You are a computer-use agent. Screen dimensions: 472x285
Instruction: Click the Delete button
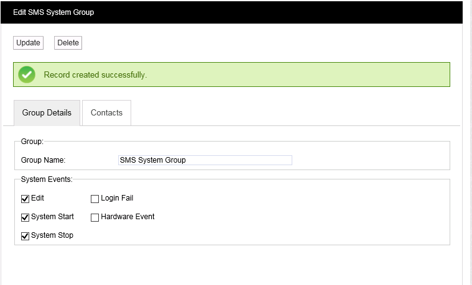pos(68,43)
